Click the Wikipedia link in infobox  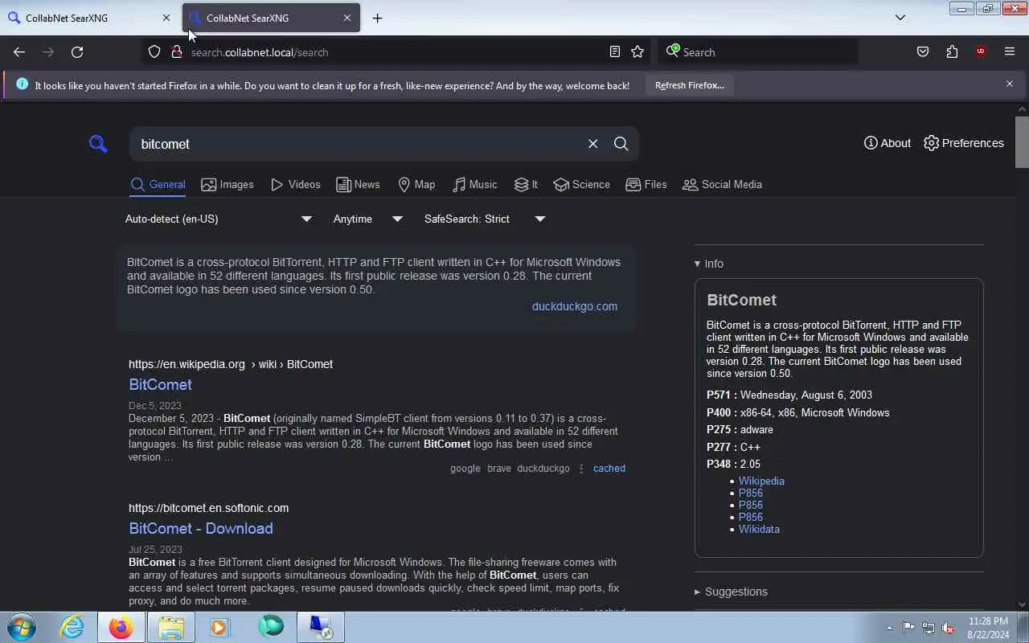tap(761, 481)
